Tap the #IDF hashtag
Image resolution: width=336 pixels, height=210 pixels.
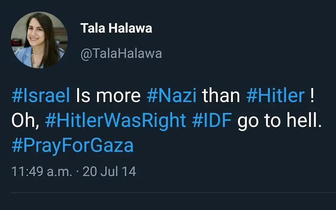click(212, 121)
